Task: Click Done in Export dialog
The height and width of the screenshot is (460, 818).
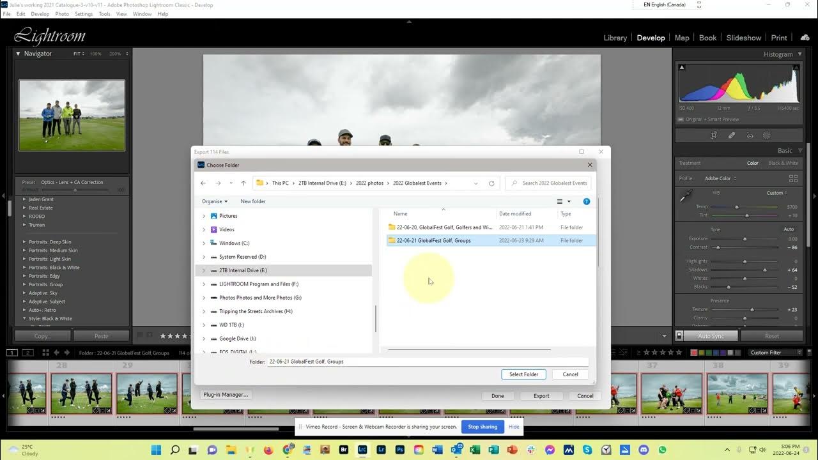Action: coord(498,395)
